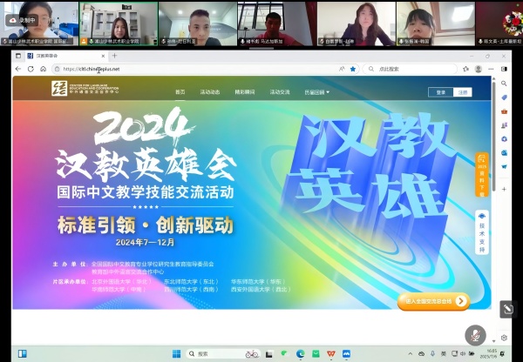Click the orange 进入全国交流总会场 button
The width and height of the screenshot is (523, 362).
coord(433,301)
